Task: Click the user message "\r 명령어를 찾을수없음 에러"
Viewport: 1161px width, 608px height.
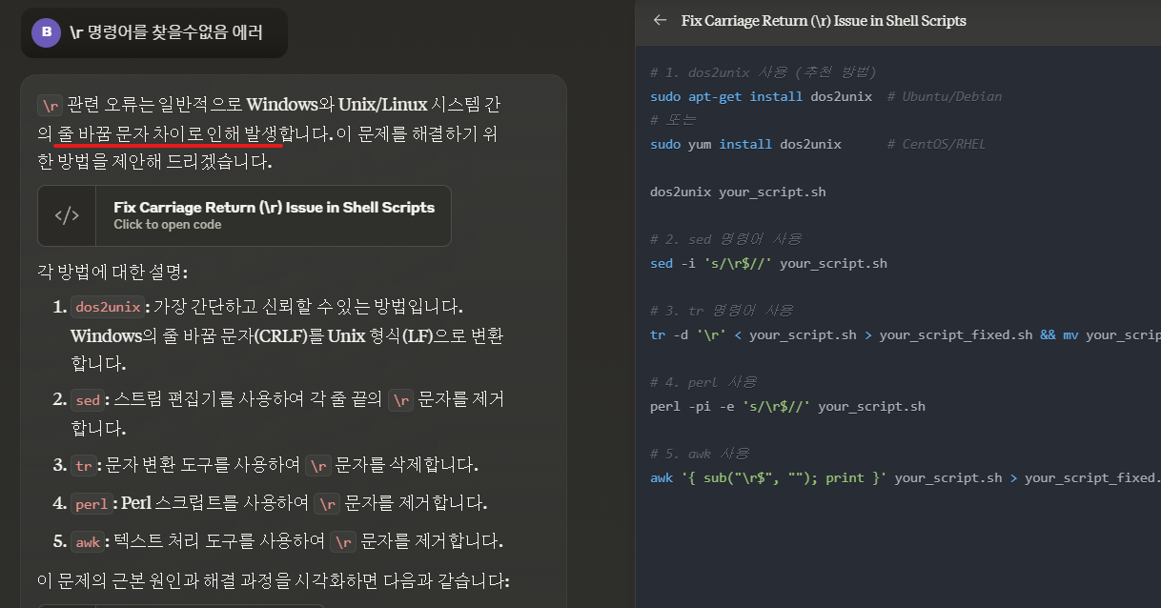Action: click(166, 32)
